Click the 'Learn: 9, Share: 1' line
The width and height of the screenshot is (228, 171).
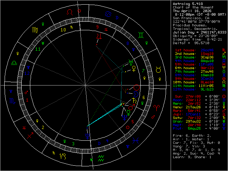tap(192, 157)
